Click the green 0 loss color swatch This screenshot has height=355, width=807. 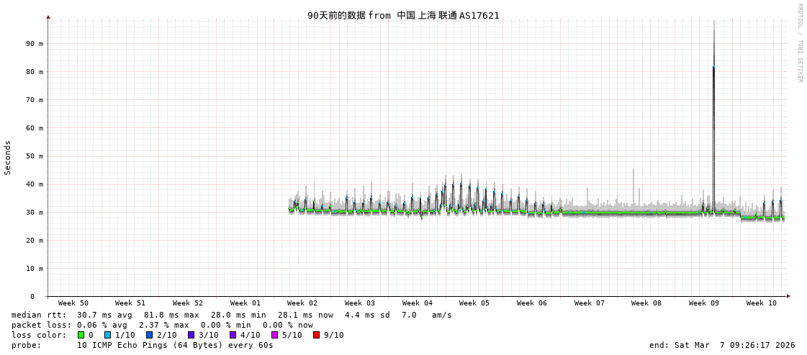pos(81,335)
